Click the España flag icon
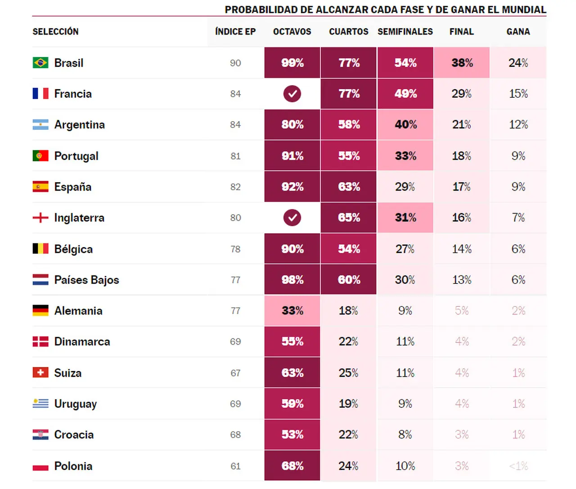This screenshot has width=576, height=489. pos(40,187)
